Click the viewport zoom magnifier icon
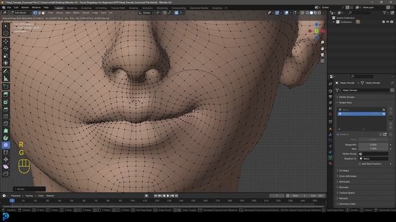The width and height of the screenshot is (396, 222). [x=322, y=43]
